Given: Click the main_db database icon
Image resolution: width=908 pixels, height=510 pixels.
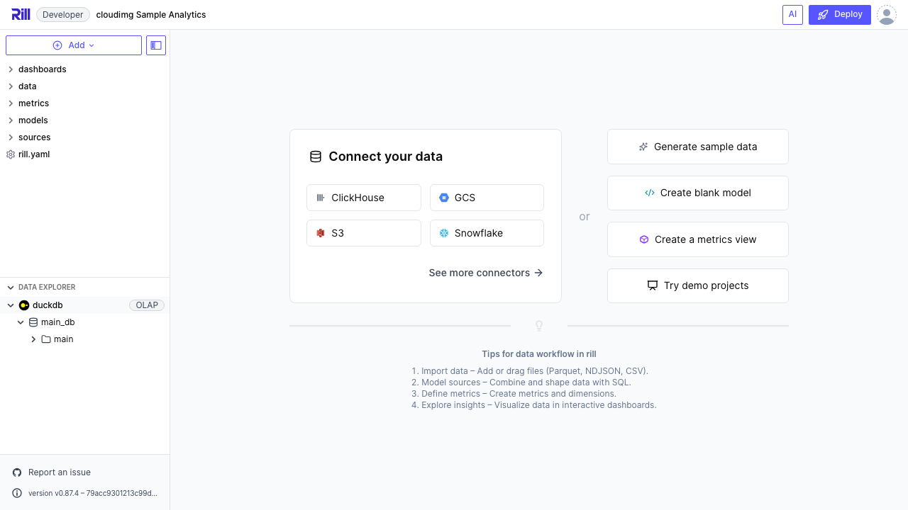Looking at the screenshot, I should [x=33, y=322].
